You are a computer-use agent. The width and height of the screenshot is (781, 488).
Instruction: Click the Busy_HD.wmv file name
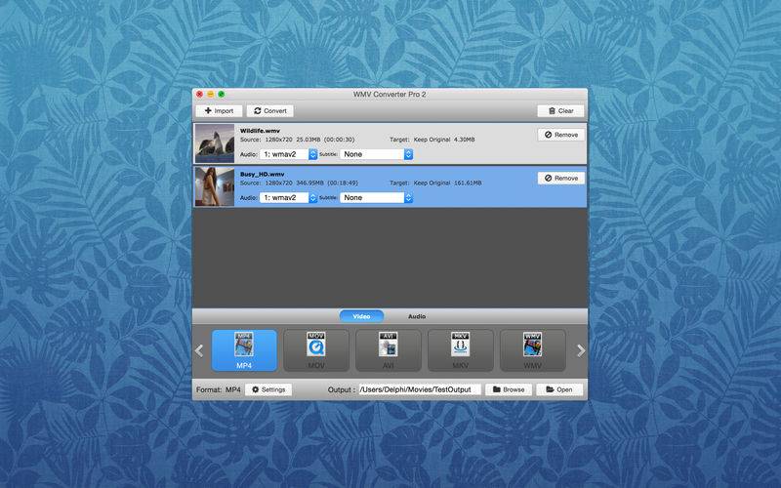point(262,174)
